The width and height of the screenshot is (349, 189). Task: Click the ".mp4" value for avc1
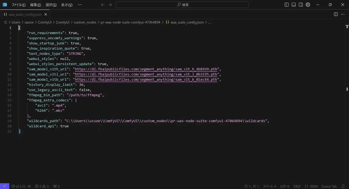pyautogui.click(x=58, y=105)
